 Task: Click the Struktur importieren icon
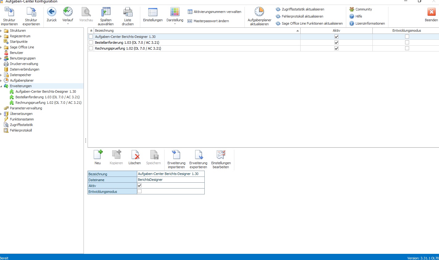[9, 12]
